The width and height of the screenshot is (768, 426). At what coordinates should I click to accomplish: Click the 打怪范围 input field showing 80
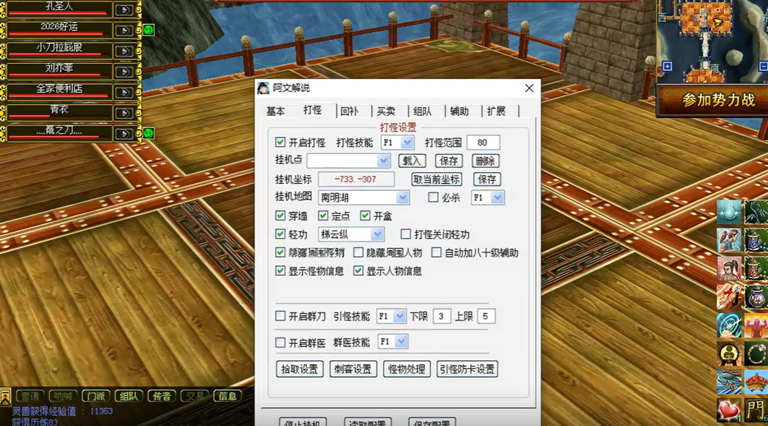point(482,142)
